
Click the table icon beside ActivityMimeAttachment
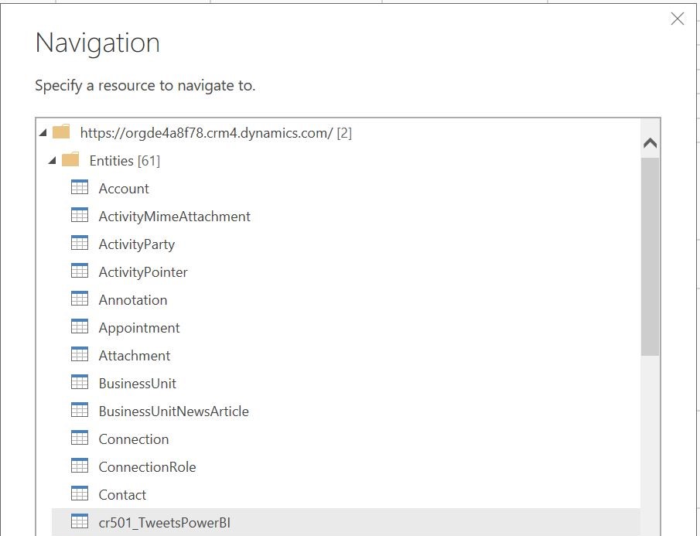click(80, 215)
